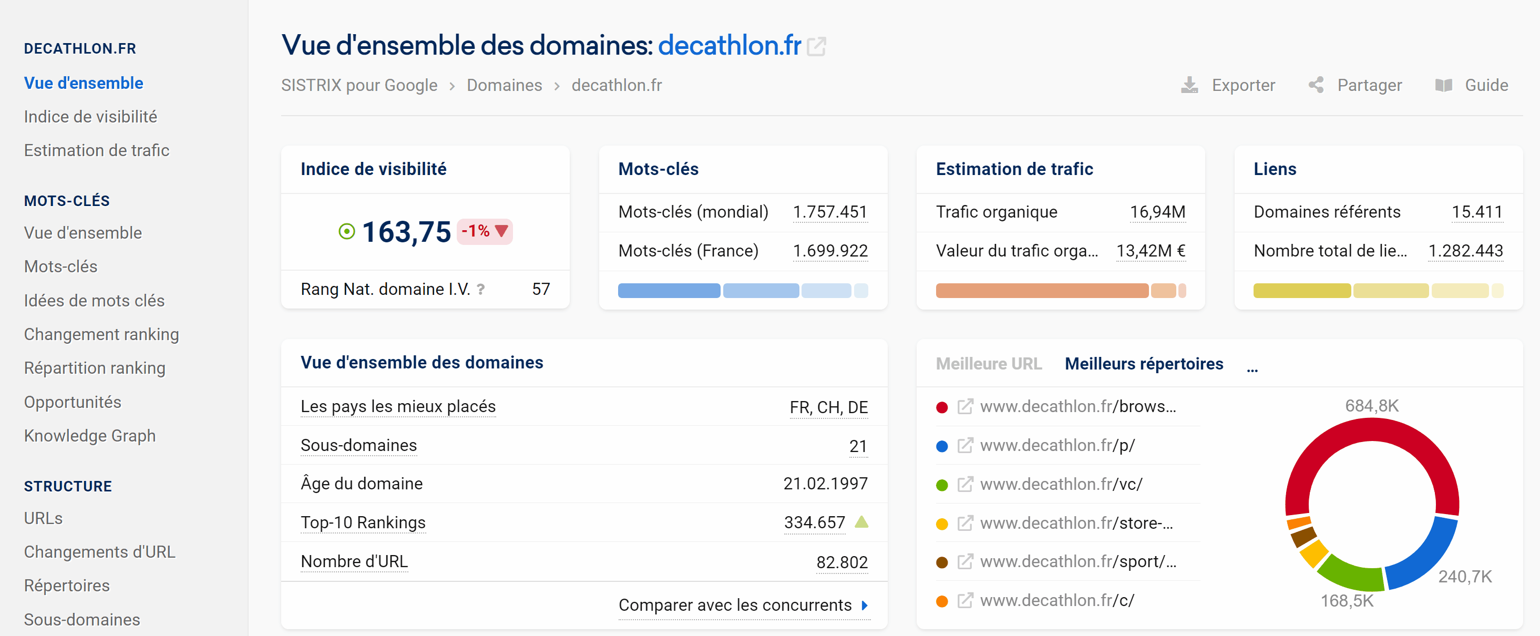This screenshot has height=636, width=1540.
Task: Open external link icon beside decathlon.fr title
Action: (x=816, y=47)
